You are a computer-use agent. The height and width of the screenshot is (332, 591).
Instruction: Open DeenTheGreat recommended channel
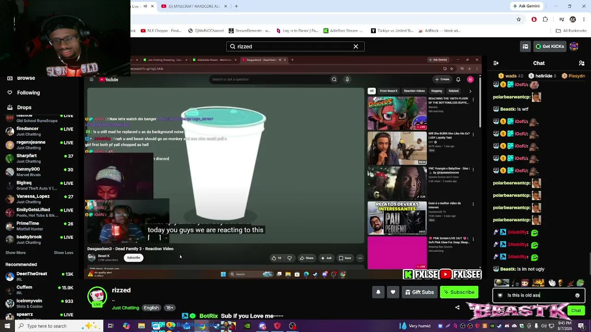[39, 276]
